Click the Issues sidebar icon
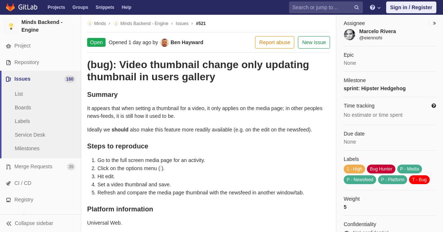This screenshot has height=232, width=443. click(8, 79)
